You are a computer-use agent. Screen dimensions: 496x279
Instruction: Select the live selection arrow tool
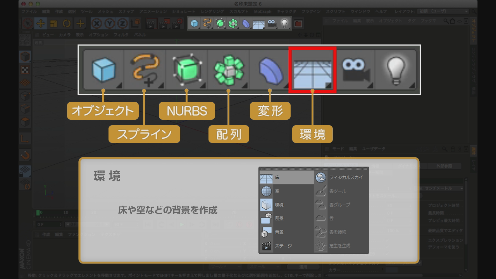[x=27, y=24]
